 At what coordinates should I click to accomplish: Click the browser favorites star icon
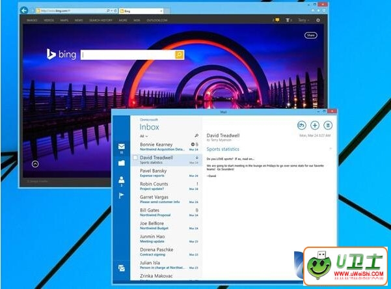[x=318, y=10]
